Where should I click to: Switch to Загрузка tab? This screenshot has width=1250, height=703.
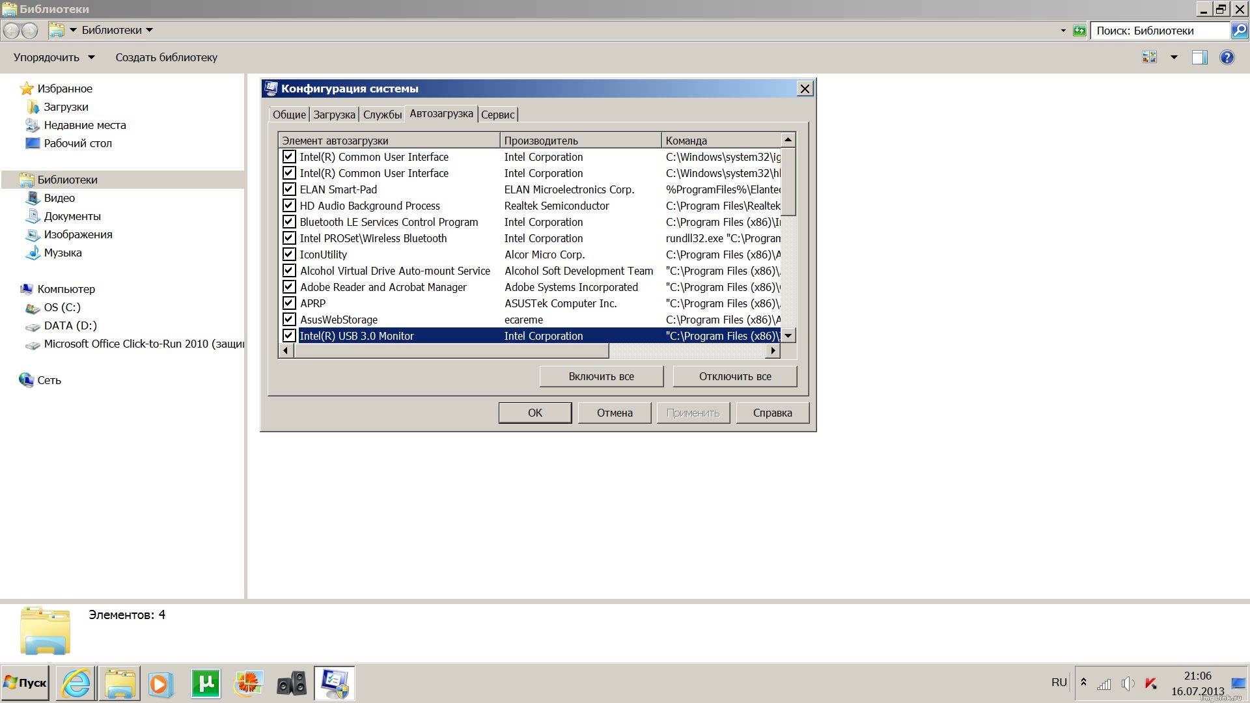(334, 115)
